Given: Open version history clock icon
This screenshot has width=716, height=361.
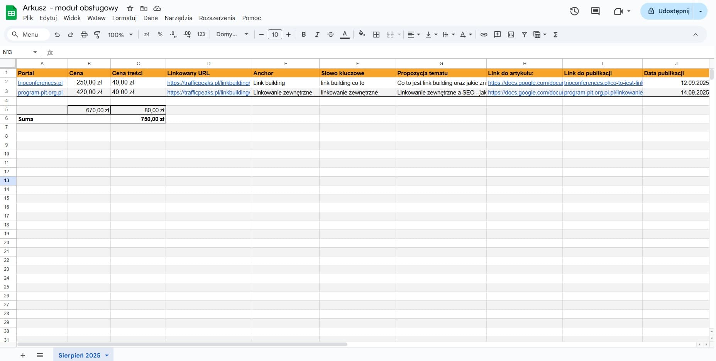Looking at the screenshot, I should click(574, 11).
